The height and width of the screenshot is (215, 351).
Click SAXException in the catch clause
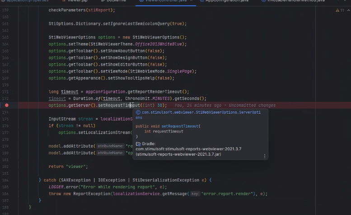click(75, 180)
